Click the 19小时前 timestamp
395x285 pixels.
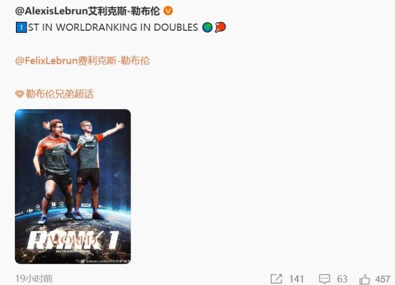(x=34, y=279)
